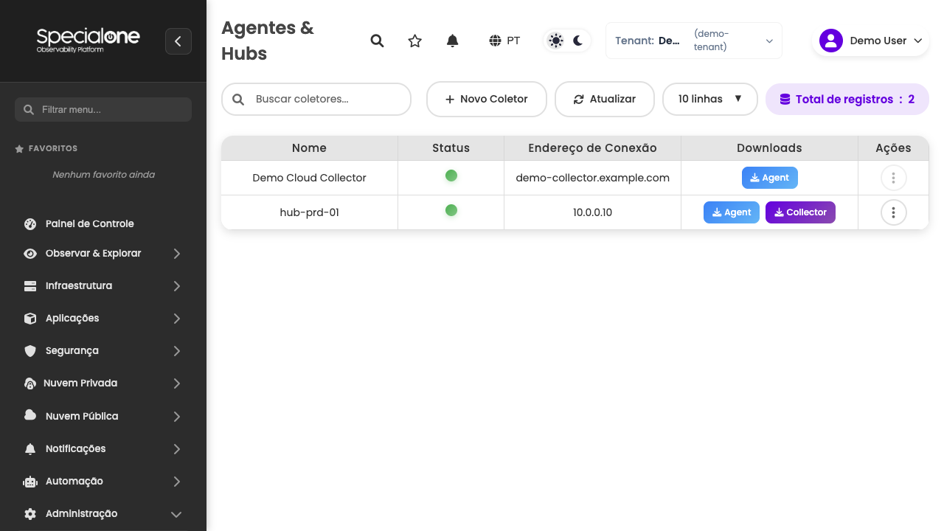The image size is (944, 531).
Task: Click Endereço de Conexão column header
Action: (x=592, y=148)
